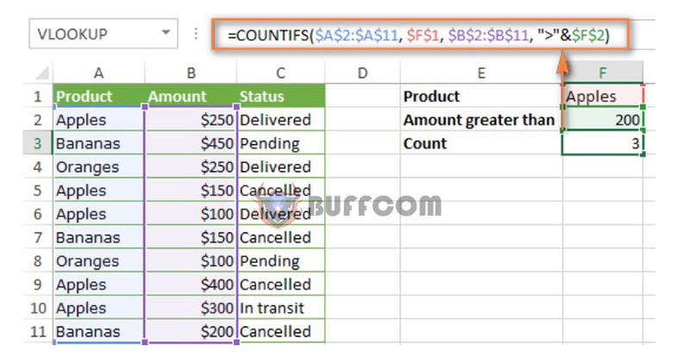Click inside the COUNTIFS formula bar
690x357 pixels.
[419, 35]
